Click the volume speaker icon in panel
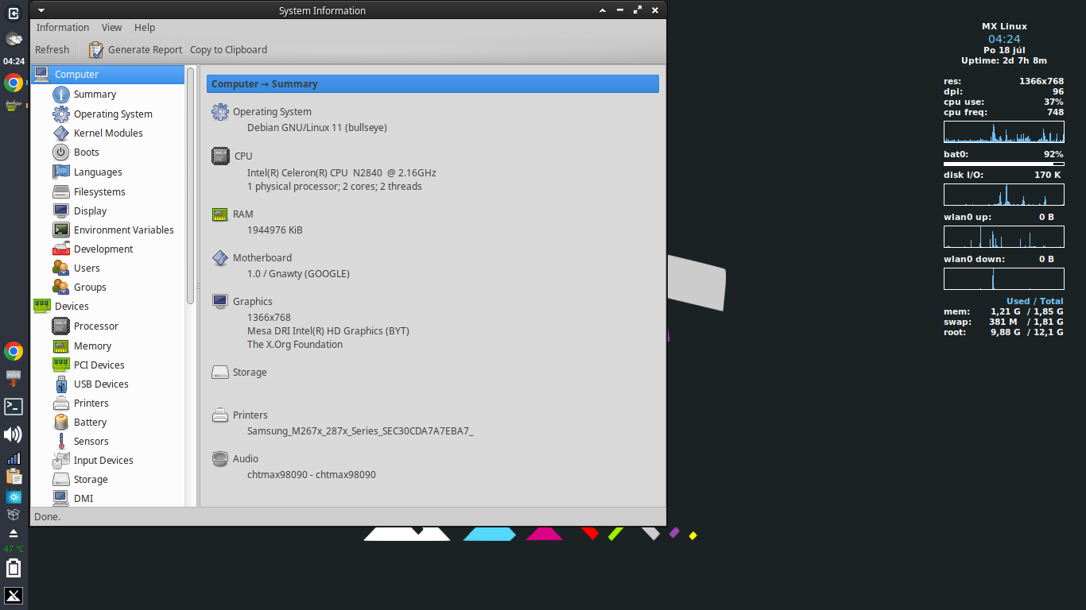Image resolution: width=1086 pixels, height=610 pixels. pos(14,434)
